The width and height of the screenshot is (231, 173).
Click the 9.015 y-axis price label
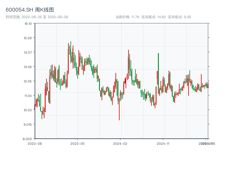(28, 125)
